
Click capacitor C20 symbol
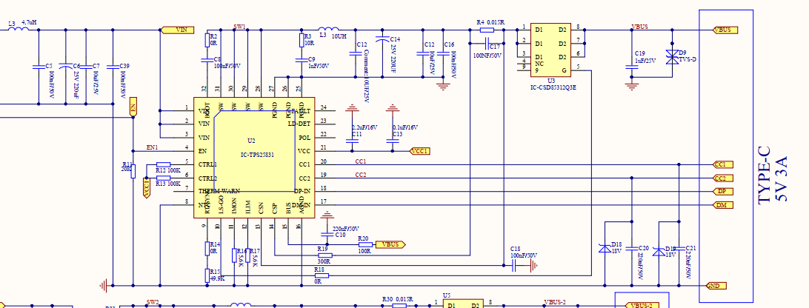click(631, 248)
